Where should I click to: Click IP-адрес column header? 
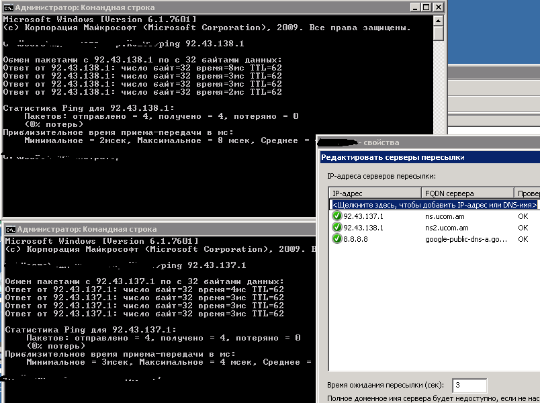click(x=375, y=193)
